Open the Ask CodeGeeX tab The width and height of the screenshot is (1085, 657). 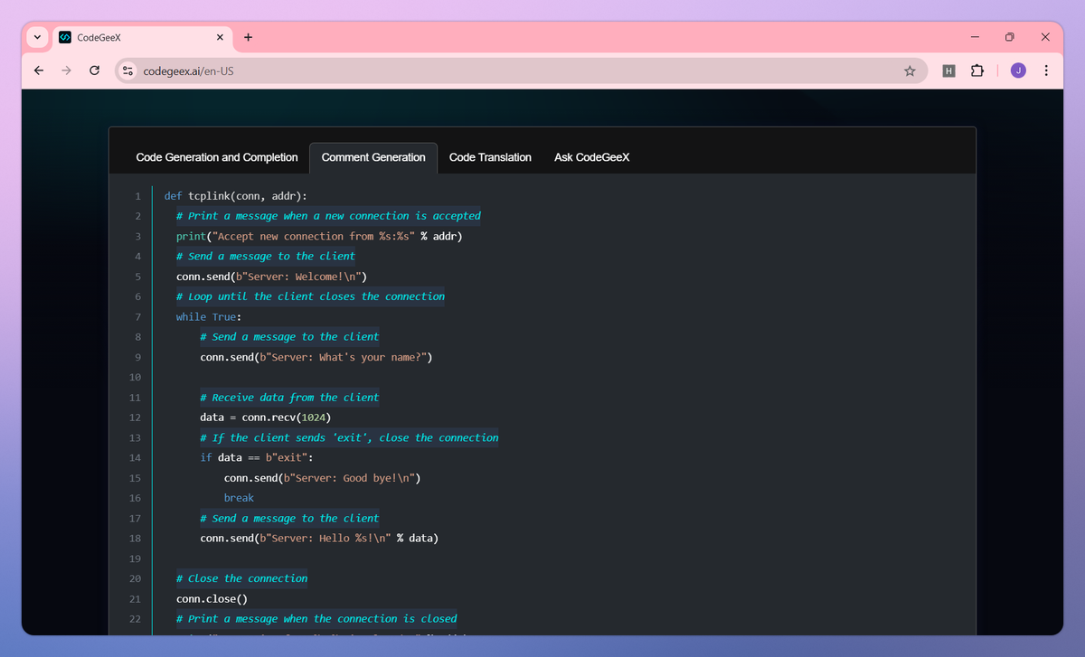[592, 157]
